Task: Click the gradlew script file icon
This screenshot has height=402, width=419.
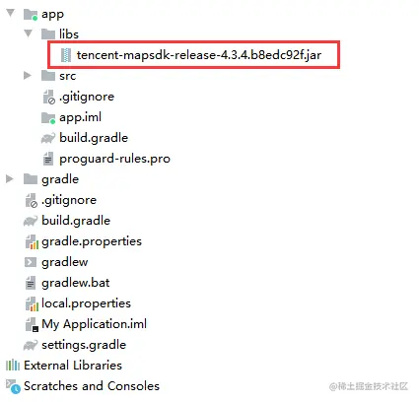Action: pos(31,262)
